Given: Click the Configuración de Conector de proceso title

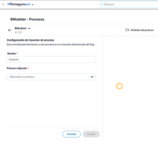Looking at the screenshot, I should point(30,40).
